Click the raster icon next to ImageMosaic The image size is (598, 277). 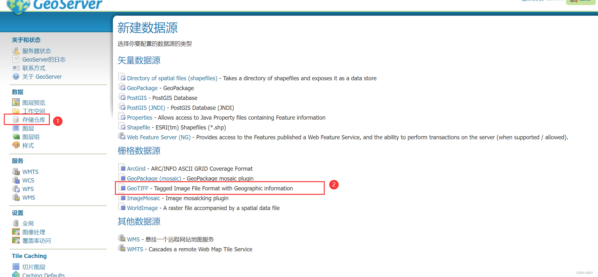click(x=122, y=197)
